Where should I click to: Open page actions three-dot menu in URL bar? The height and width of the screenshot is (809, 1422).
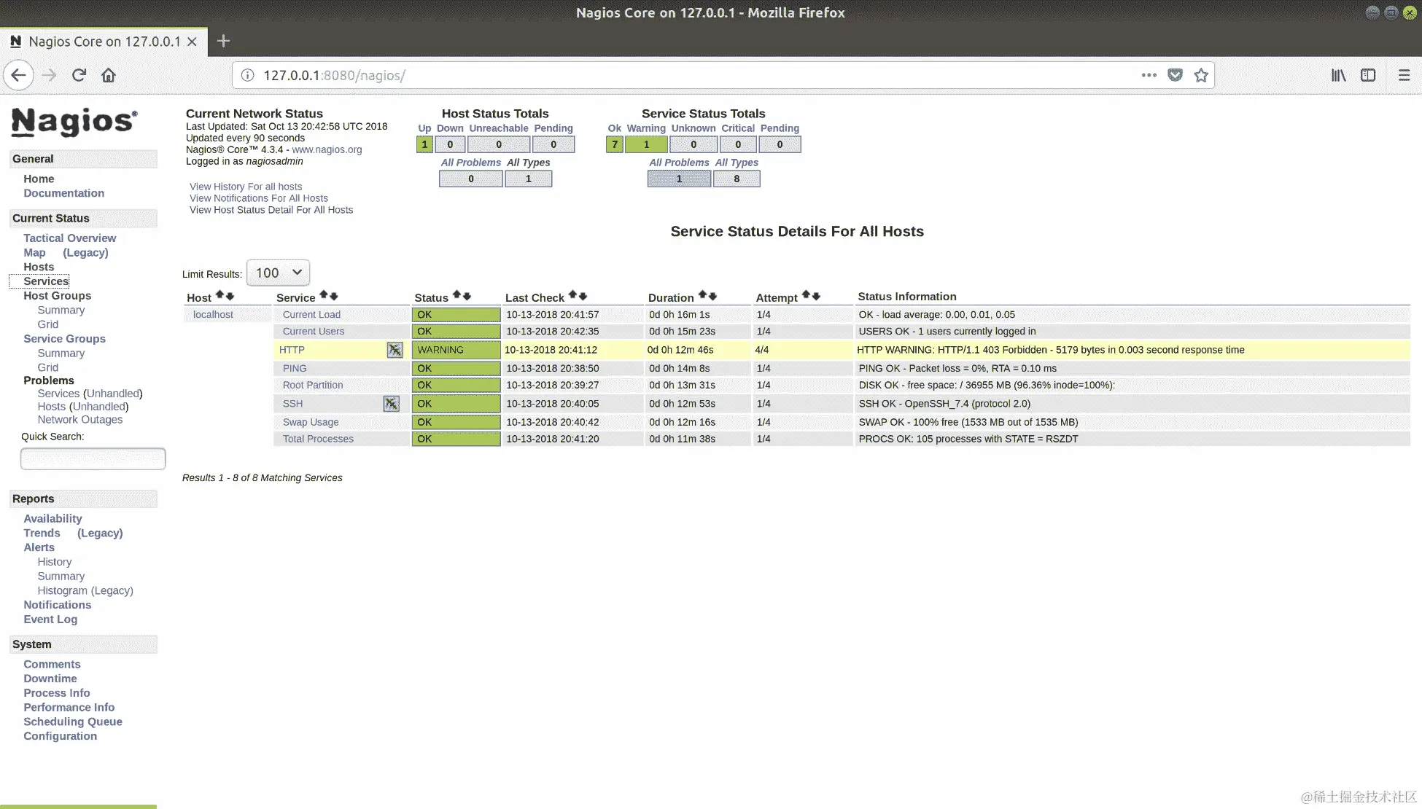click(x=1149, y=75)
